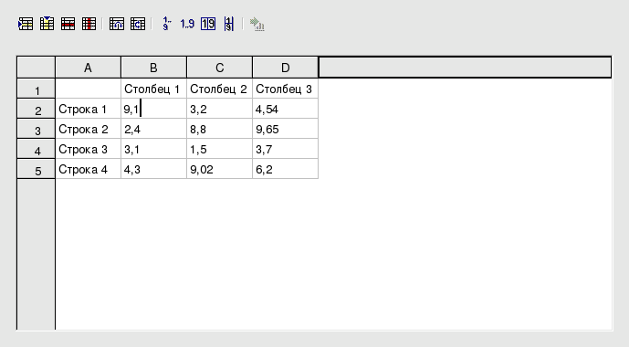Screen dimensions: 629x347
Task: Click the Insert Column toolbar icon
Action: click(47, 24)
